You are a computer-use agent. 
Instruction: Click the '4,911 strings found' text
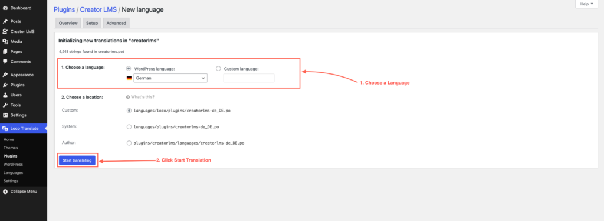tap(91, 51)
